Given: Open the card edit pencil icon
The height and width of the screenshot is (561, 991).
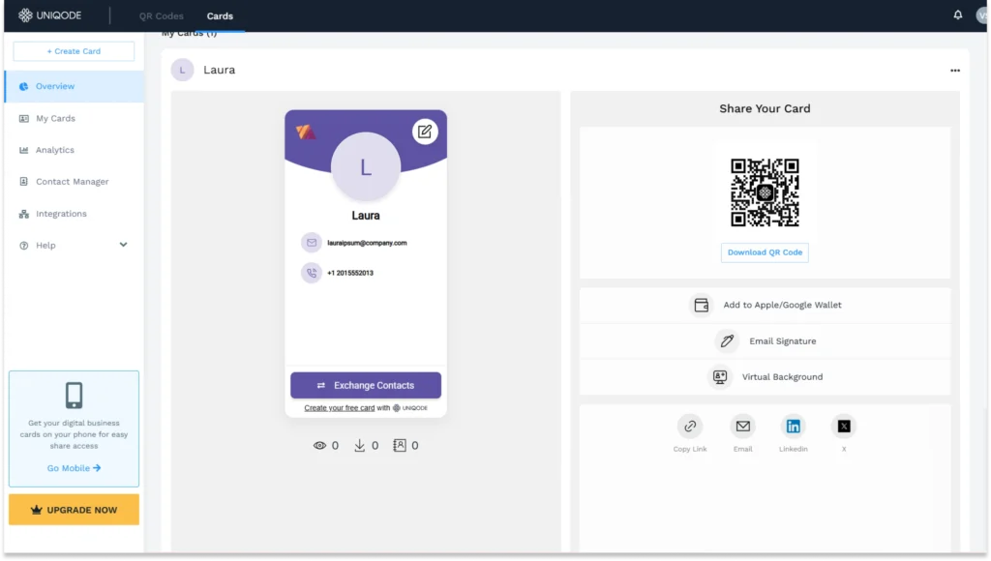Looking at the screenshot, I should pos(425,132).
